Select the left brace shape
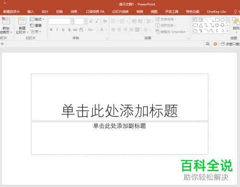The height and width of the screenshot is (187, 240). tap(217, 31)
